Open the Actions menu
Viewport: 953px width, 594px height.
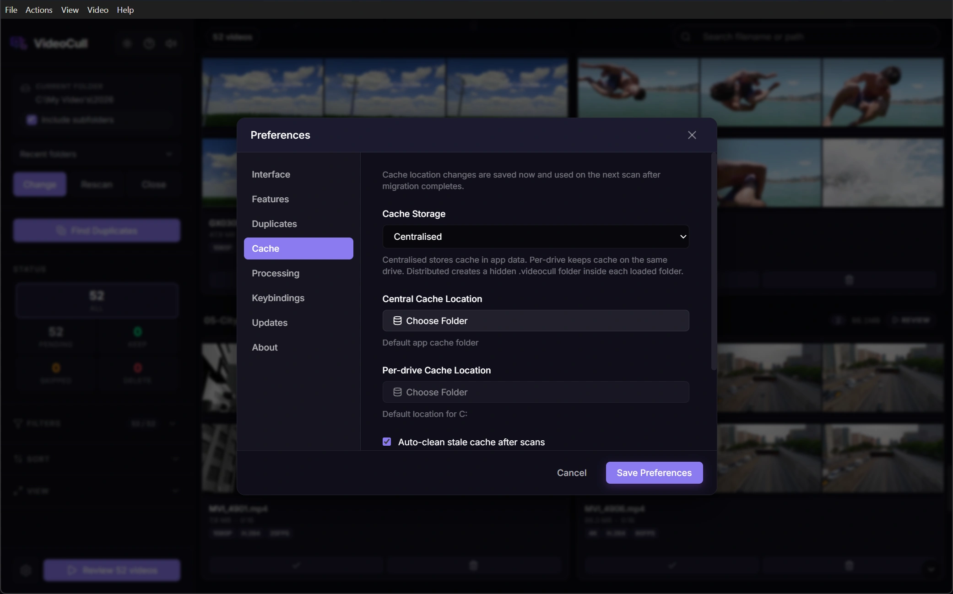point(39,10)
